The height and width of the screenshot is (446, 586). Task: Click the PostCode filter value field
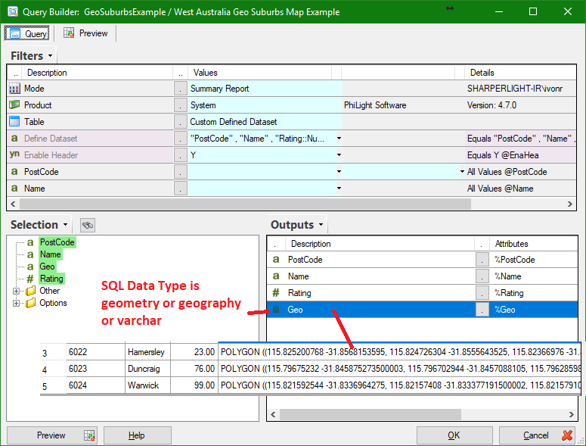point(262,172)
